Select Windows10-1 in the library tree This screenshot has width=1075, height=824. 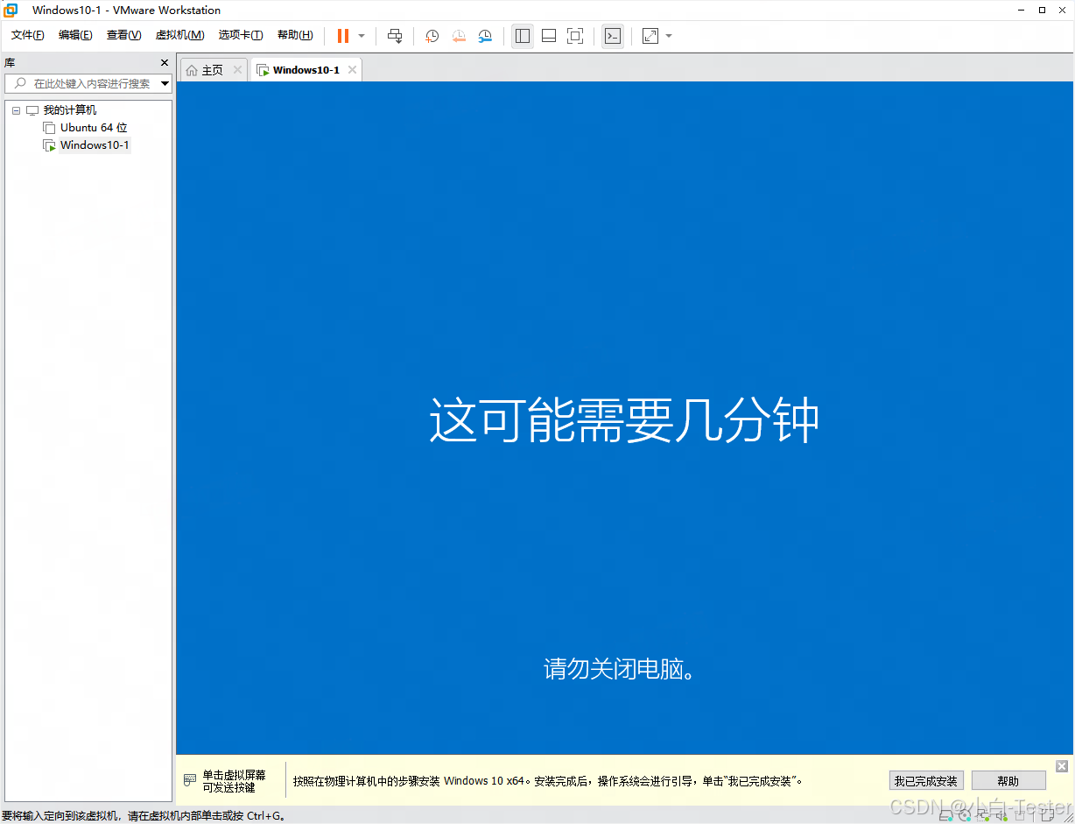95,145
